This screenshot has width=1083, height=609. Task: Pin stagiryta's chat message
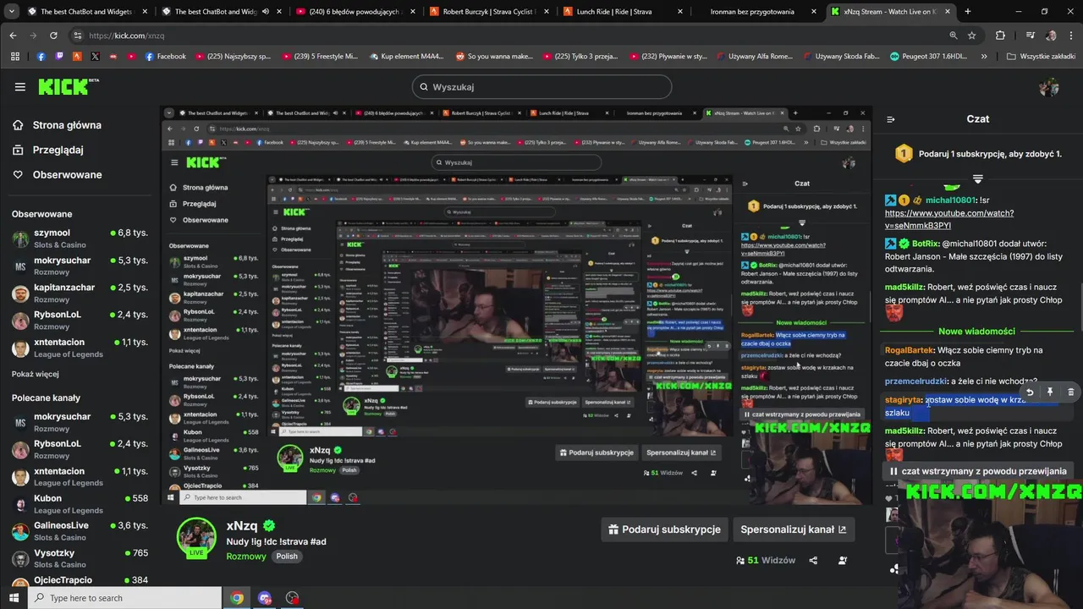click(x=1050, y=392)
